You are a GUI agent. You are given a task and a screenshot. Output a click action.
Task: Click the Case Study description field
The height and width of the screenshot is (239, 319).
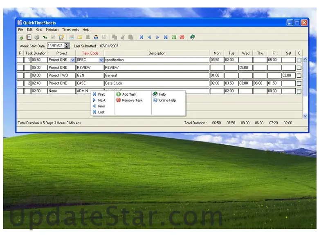point(157,83)
